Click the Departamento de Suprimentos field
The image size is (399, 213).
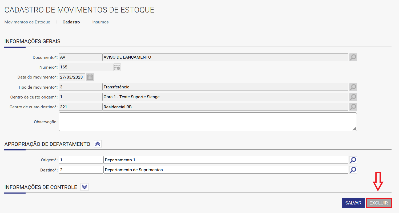226,170
